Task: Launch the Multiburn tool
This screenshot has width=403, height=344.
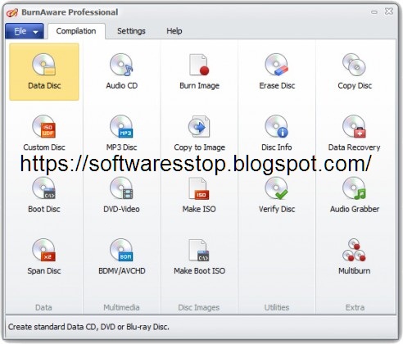Action: click(355, 256)
